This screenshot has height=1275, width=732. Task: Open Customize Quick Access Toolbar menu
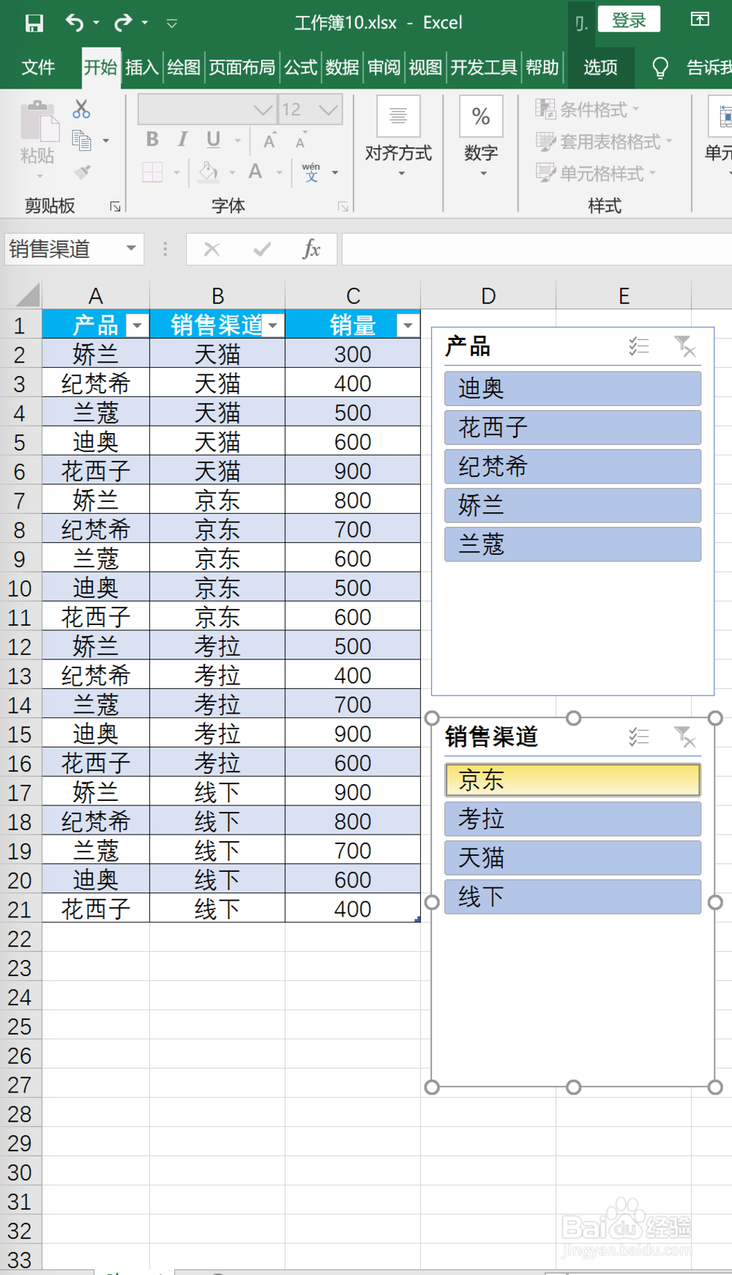[x=172, y=23]
